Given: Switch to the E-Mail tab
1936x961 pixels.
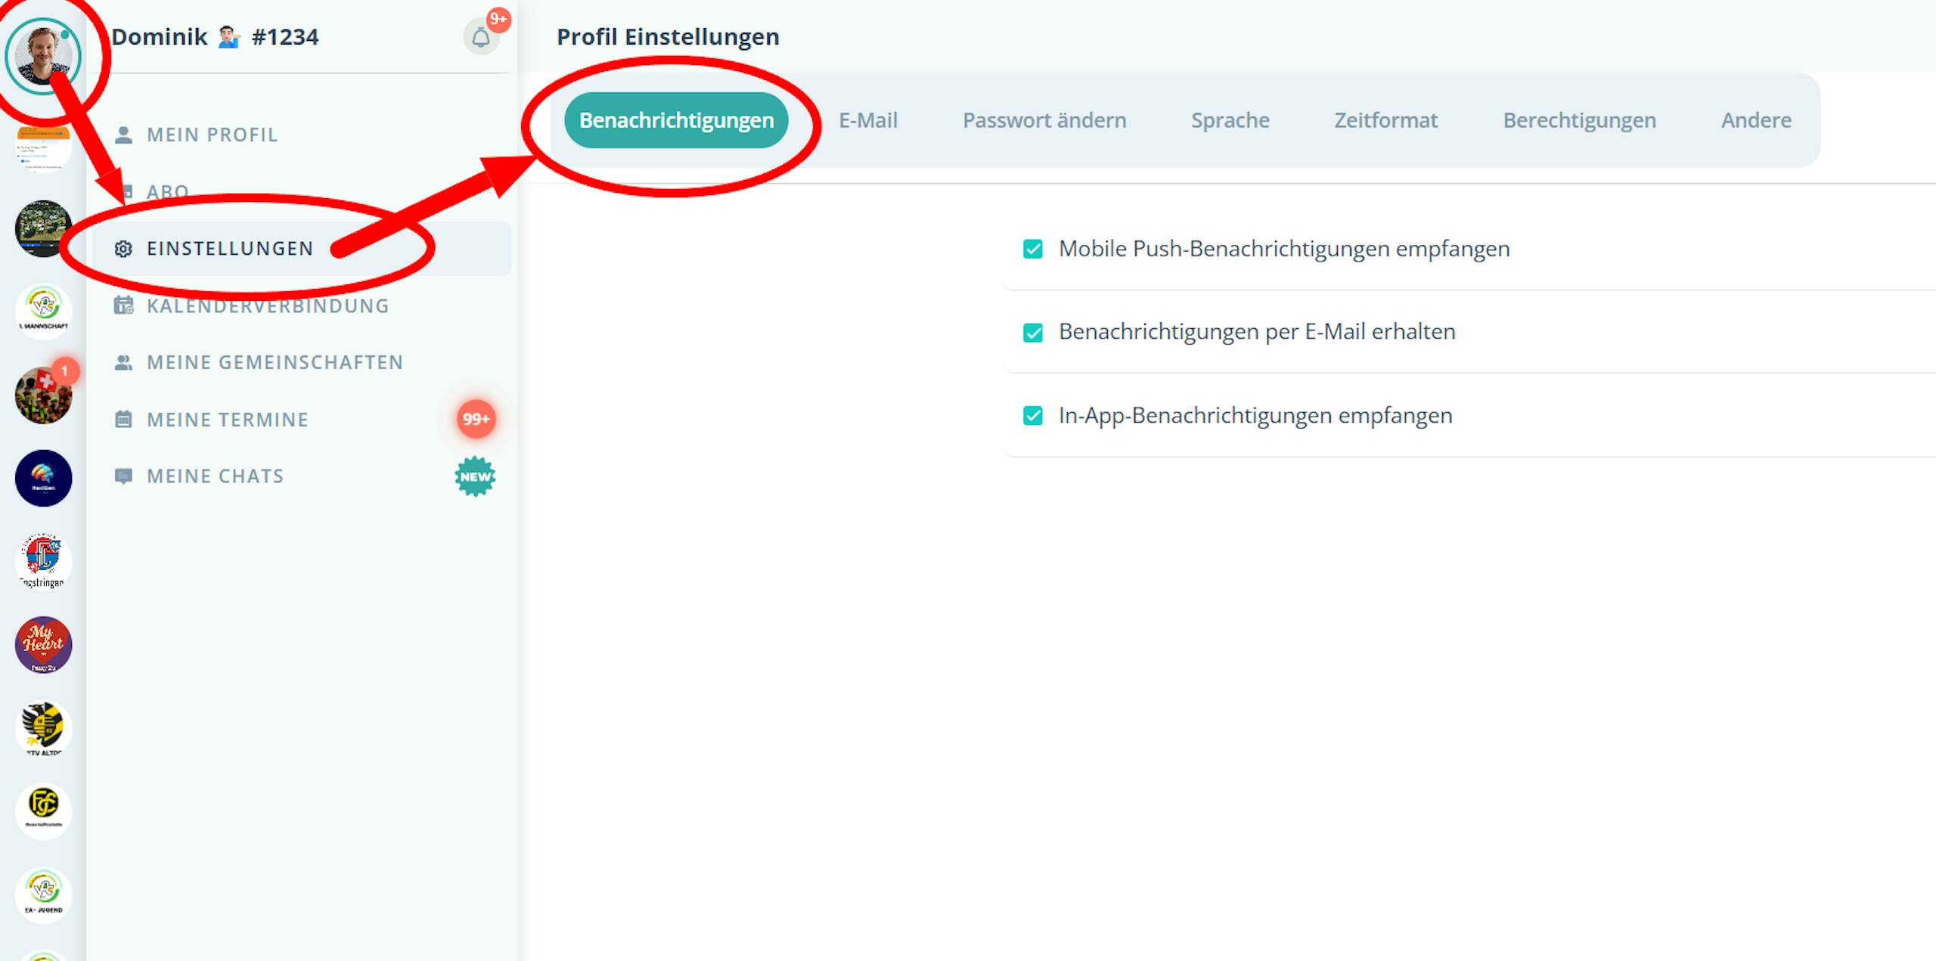Looking at the screenshot, I should point(867,120).
